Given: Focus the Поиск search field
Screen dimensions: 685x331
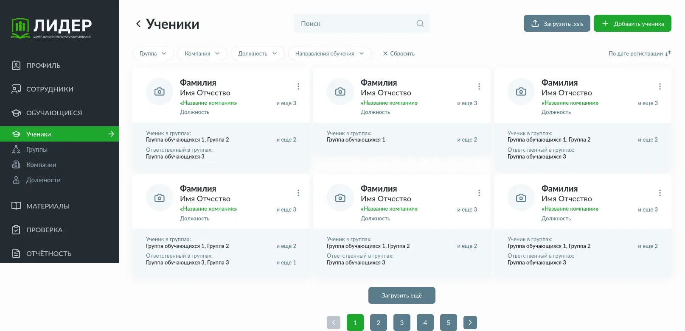Looking at the screenshot, I should [x=362, y=23].
